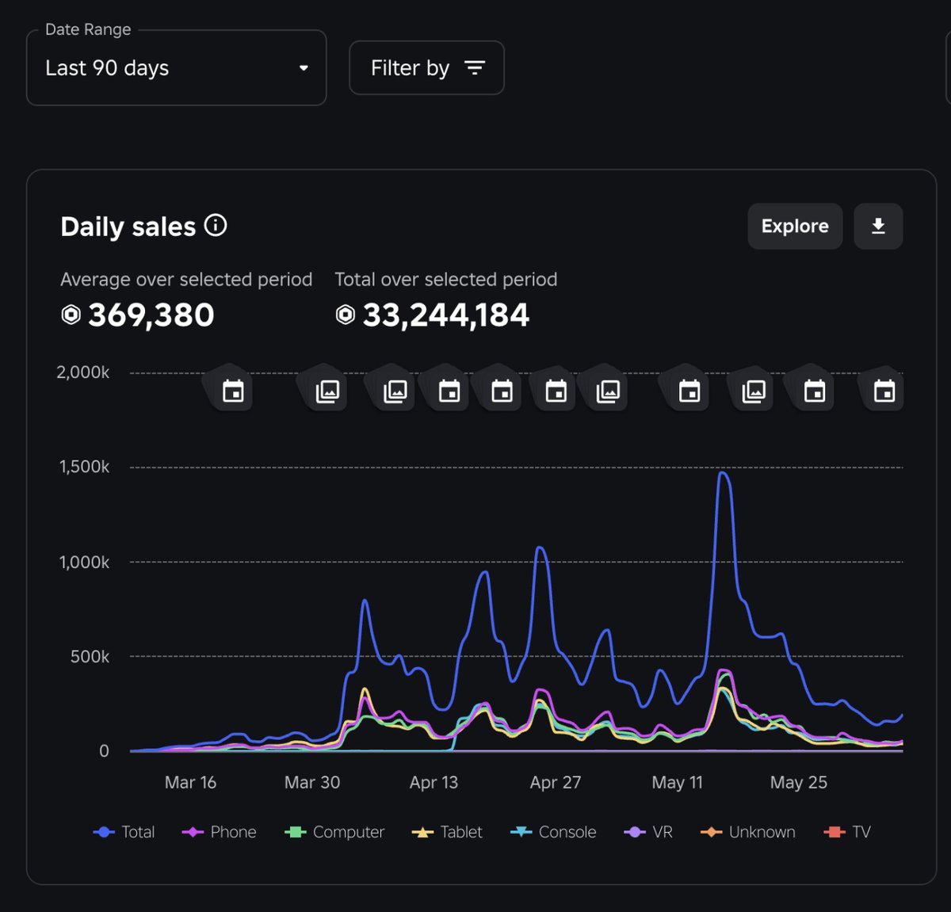Click the Mar 30 x-axis label
The height and width of the screenshot is (912, 951).
tap(312, 783)
